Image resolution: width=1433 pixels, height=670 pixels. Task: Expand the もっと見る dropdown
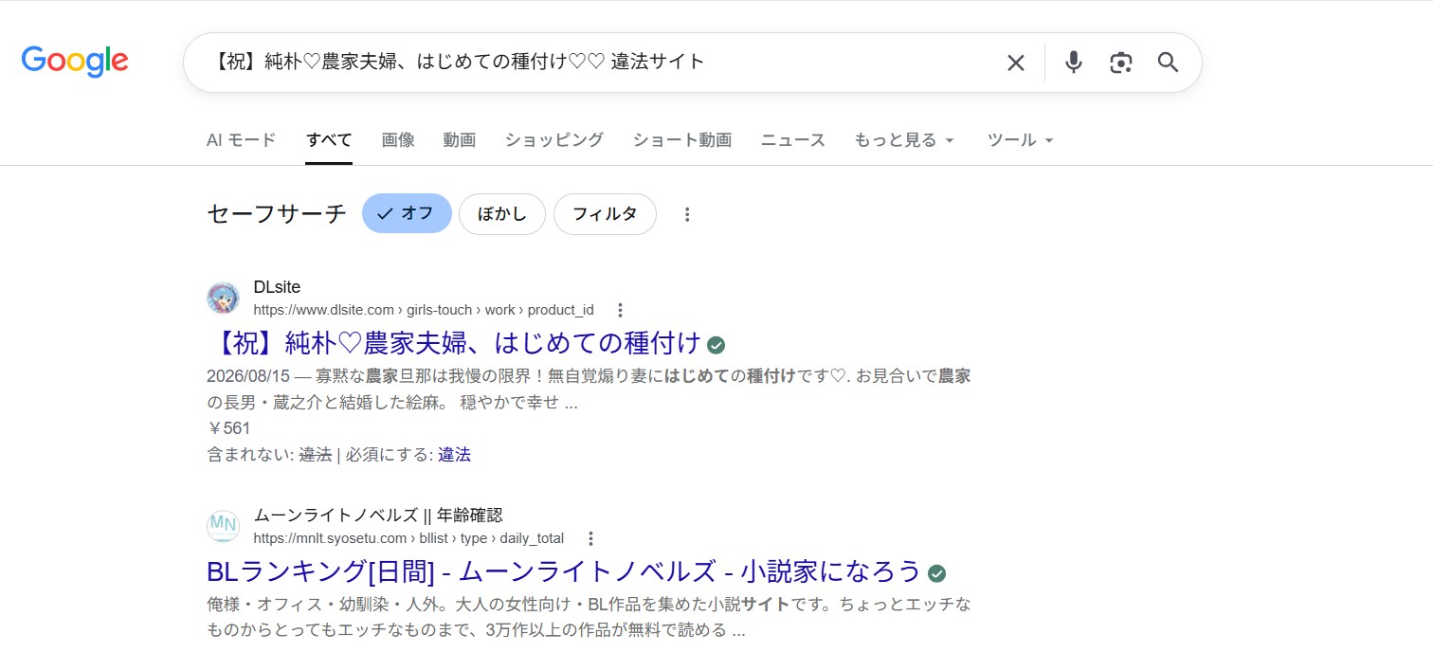point(904,140)
